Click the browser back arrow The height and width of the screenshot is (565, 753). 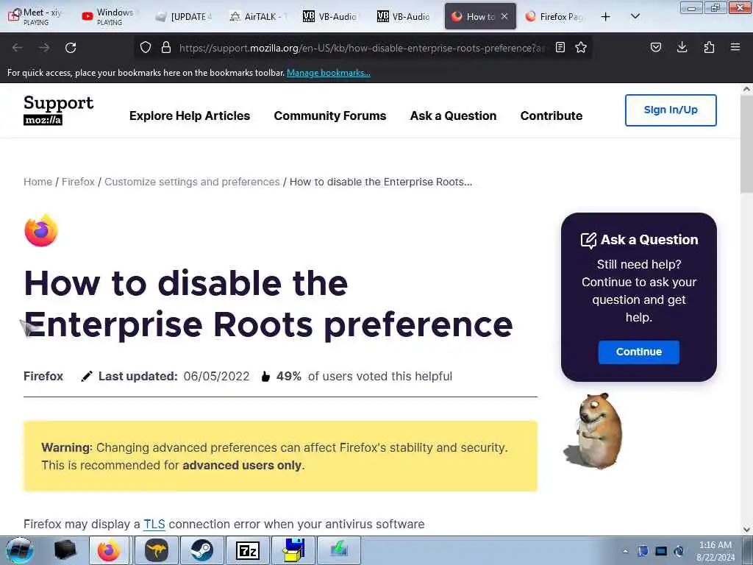(x=18, y=48)
